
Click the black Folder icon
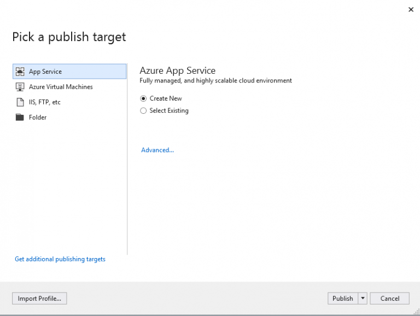tap(20, 118)
